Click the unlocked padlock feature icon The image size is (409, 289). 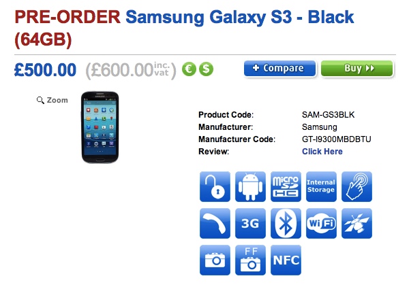pyautogui.click(x=215, y=186)
